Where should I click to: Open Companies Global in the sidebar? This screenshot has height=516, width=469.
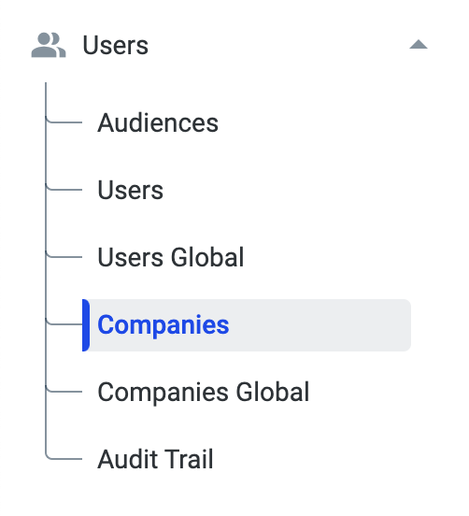click(x=204, y=392)
